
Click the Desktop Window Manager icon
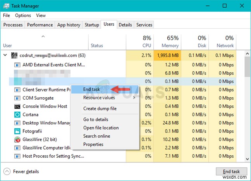(x=17, y=123)
